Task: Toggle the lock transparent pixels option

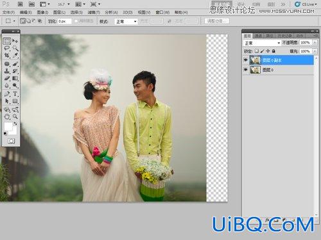Action: click(257, 51)
